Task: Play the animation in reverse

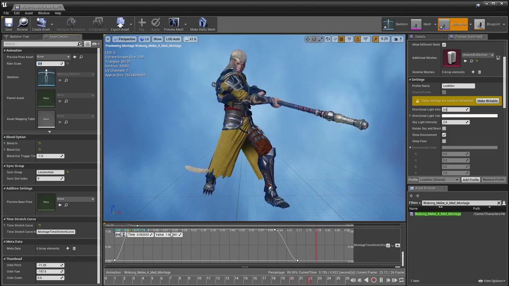Action: tap(366, 280)
